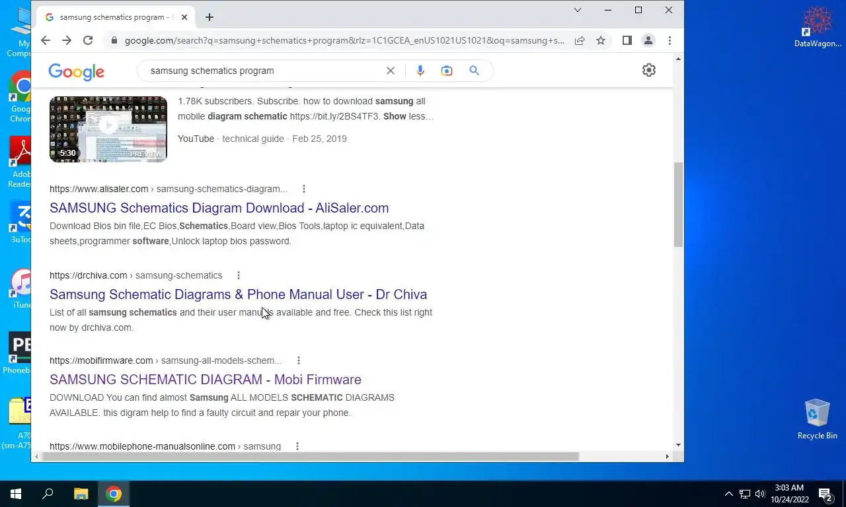Start voice search via microphone
Image resolution: width=846 pixels, height=507 pixels.
point(420,71)
